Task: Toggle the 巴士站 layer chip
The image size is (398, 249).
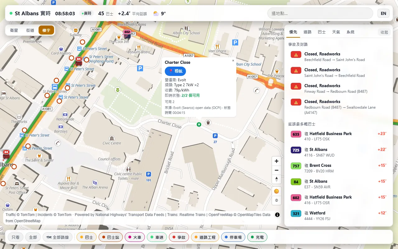Action: (x=111, y=237)
